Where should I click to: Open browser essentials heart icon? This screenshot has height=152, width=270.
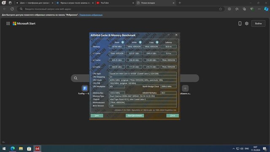[252, 9]
